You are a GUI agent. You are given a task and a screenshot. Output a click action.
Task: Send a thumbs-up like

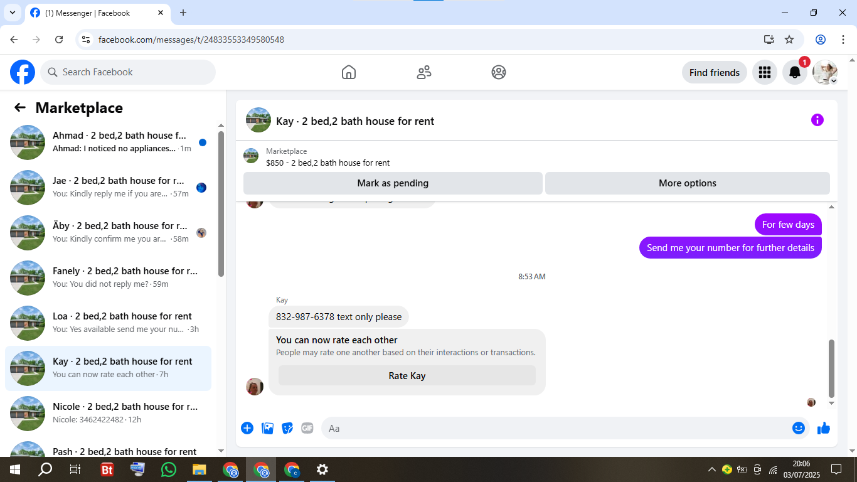pyautogui.click(x=824, y=428)
